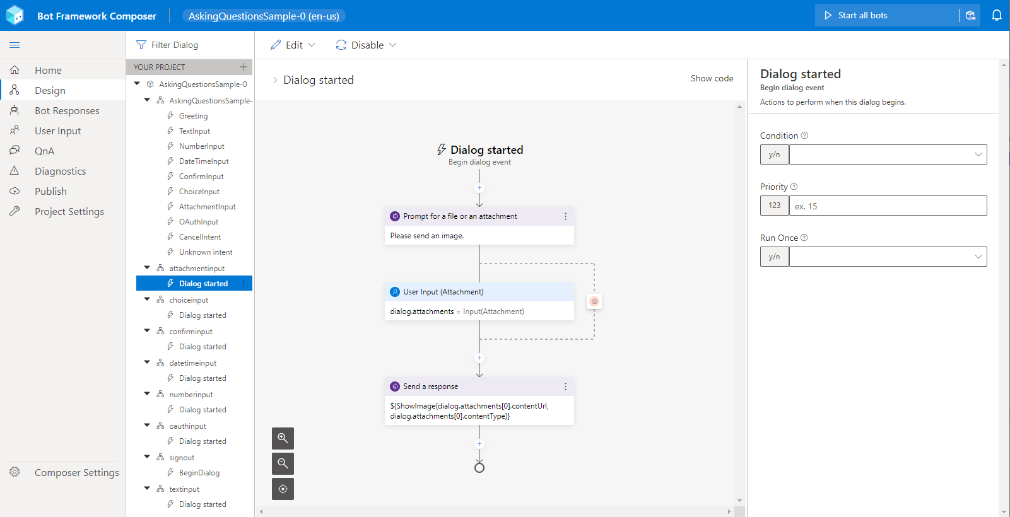Image resolution: width=1010 pixels, height=517 pixels.
Task: Click the Priority help icon
Action: pyautogui.click(x=794, y=187)
